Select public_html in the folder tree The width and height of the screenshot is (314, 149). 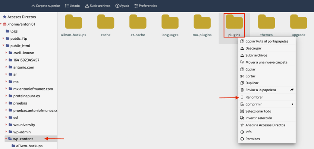click(x=20, y=46)
